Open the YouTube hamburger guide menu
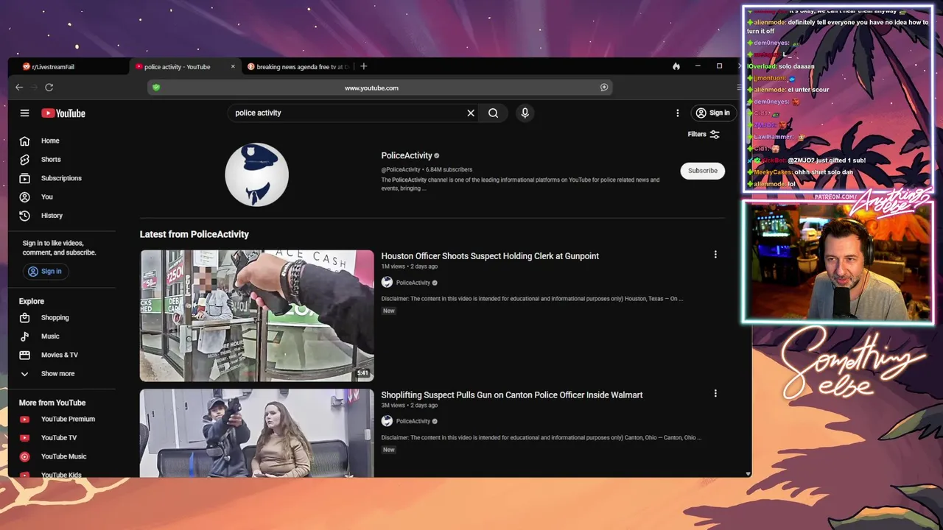The width and height of the screenshot is (943, 530). pyautogui.click(x=24, y=113)
